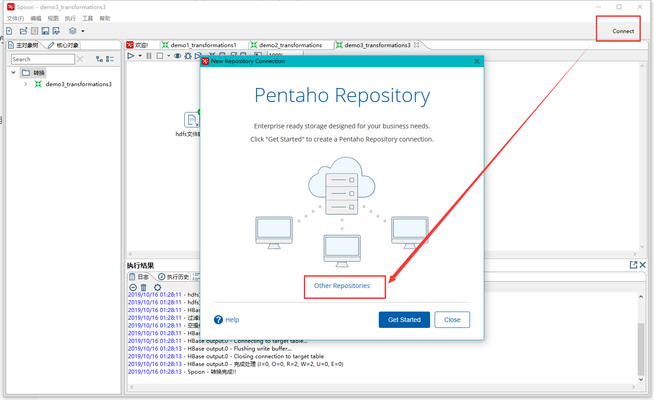
Task: Clear search with the X icon
Action: (x=80, y=59)
